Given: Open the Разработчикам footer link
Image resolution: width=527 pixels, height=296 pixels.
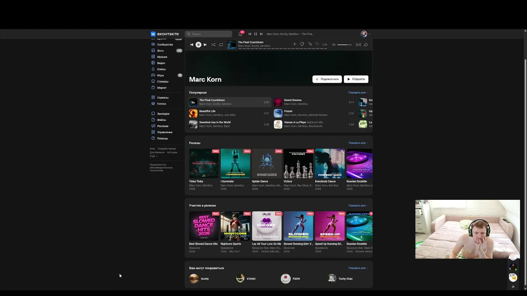Looking at the screenshot, I should (167, 149).
